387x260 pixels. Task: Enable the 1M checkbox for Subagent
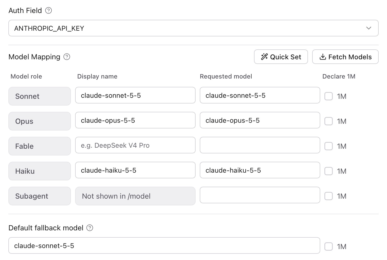tap(329, 196)
